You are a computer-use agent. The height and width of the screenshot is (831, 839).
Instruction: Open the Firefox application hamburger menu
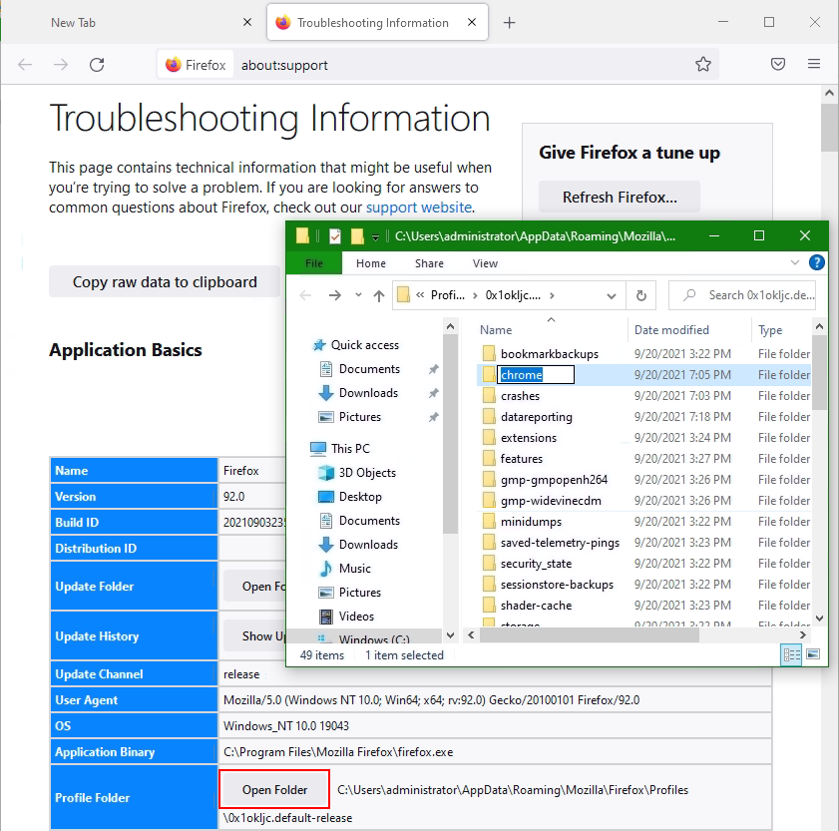click(x=814, y=65)
